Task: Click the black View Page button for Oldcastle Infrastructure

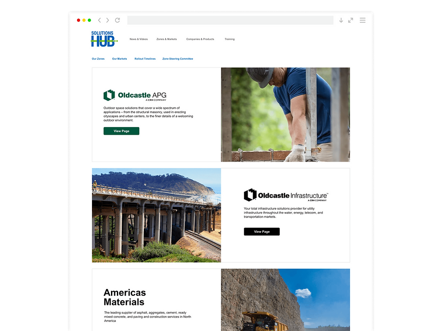Action: point(262,231)
